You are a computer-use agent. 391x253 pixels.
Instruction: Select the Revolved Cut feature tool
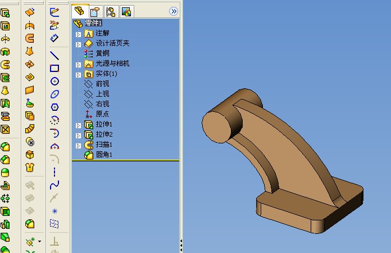(x=5, y=52)
